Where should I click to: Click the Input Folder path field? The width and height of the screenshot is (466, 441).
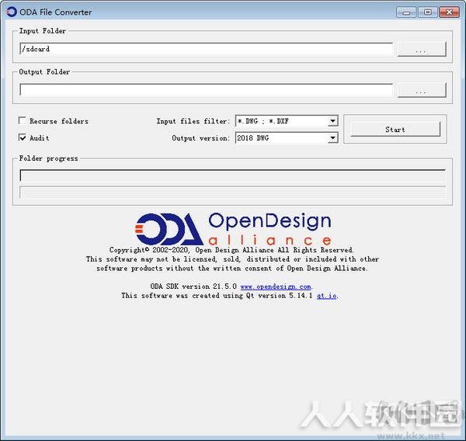(x=206, y=49)
